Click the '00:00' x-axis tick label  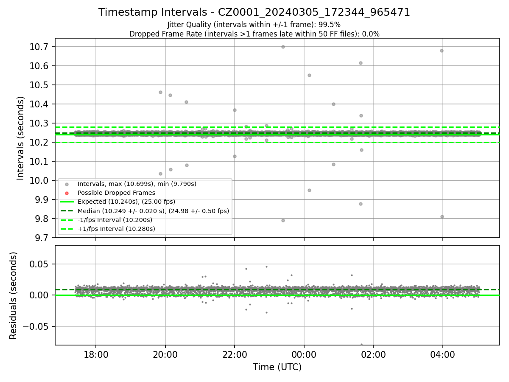point(304,354)
